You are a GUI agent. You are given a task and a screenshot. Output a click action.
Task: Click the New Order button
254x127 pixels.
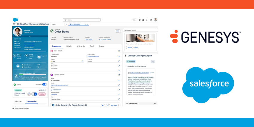click(x=114, y=105)
